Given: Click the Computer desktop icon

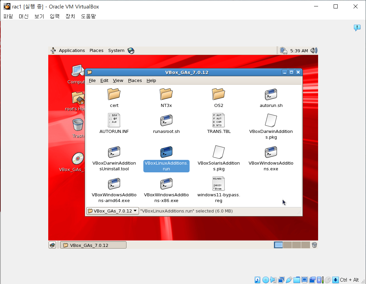Looking at the screenshot, I should [78, 70].
